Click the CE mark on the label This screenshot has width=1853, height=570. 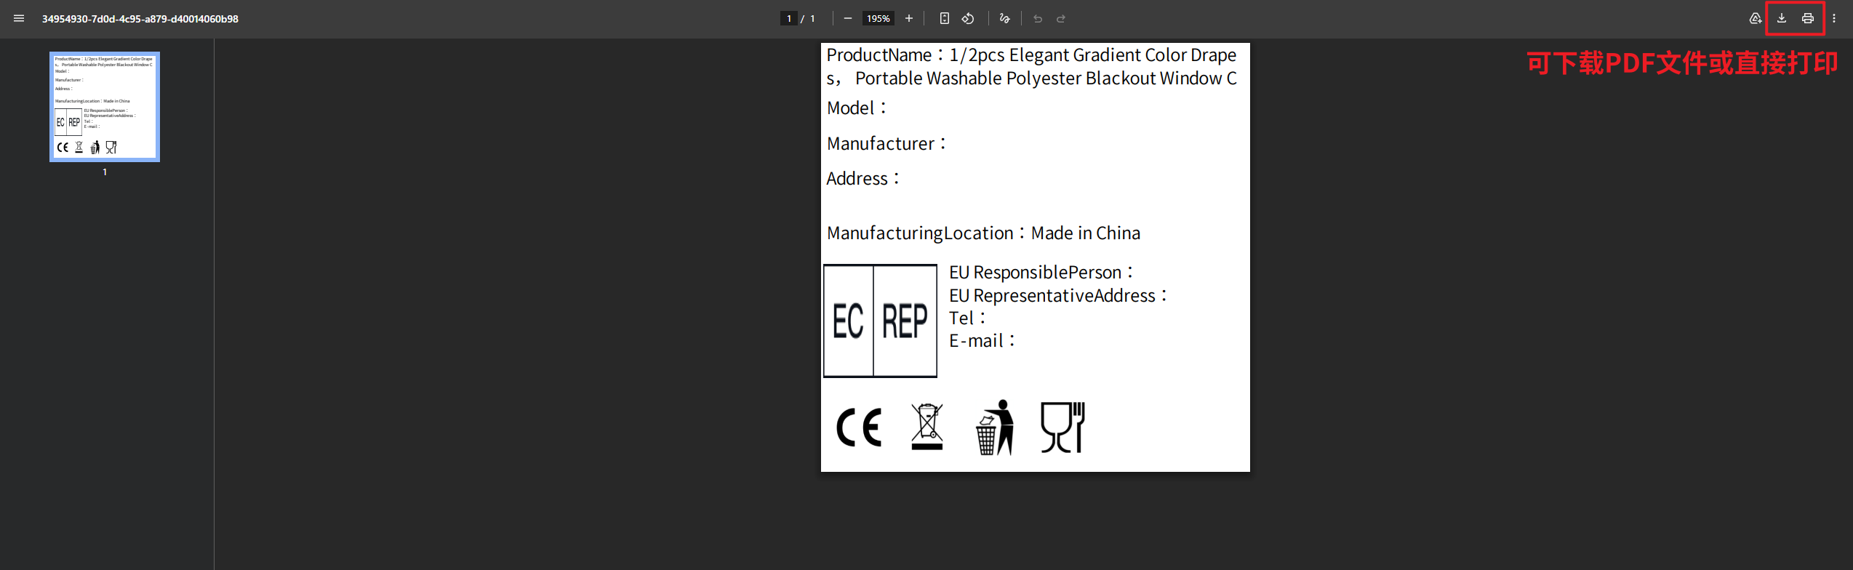pos(859,427)
